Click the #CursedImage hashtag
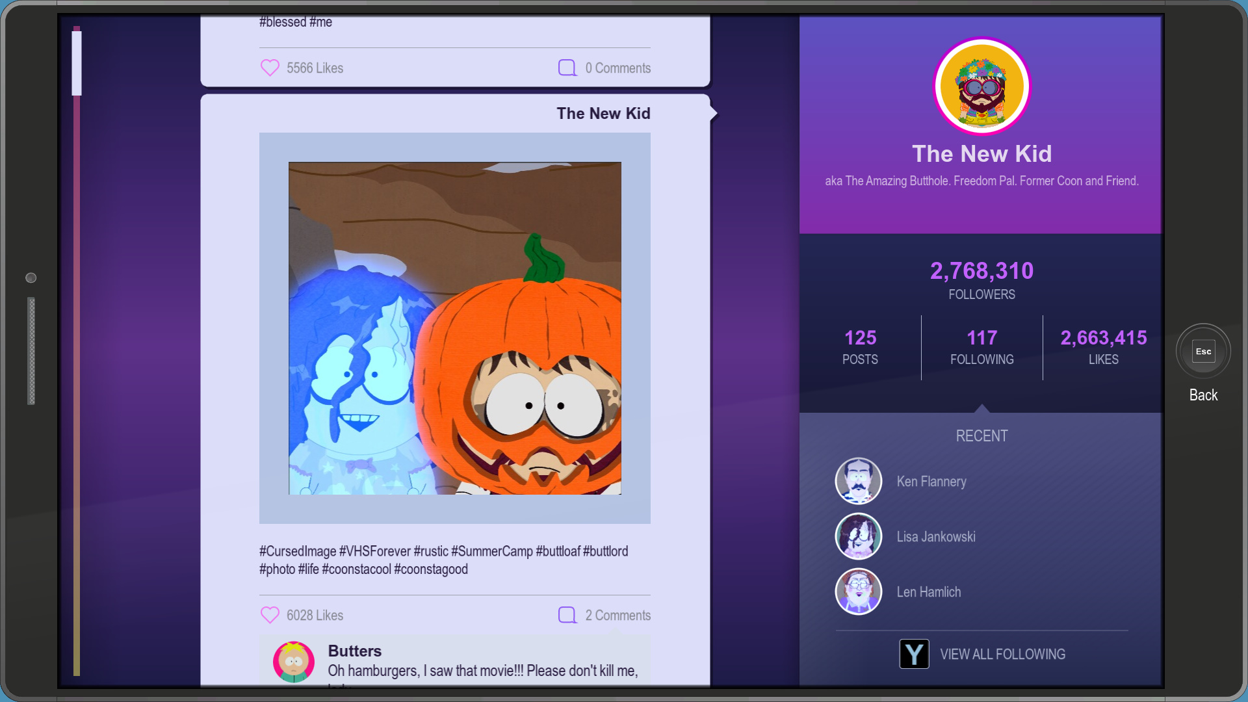1248x702 pixels. click(x=298, y=551)
